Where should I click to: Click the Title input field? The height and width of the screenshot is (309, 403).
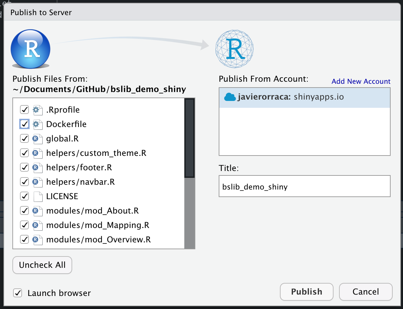coord(305,186)
